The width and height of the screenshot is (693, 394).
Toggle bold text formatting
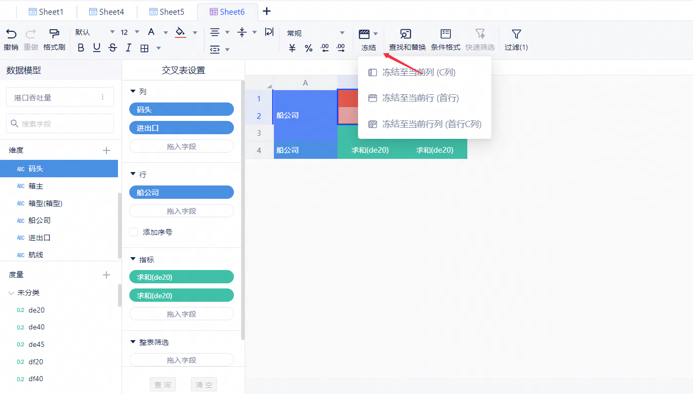click(81, 48)
